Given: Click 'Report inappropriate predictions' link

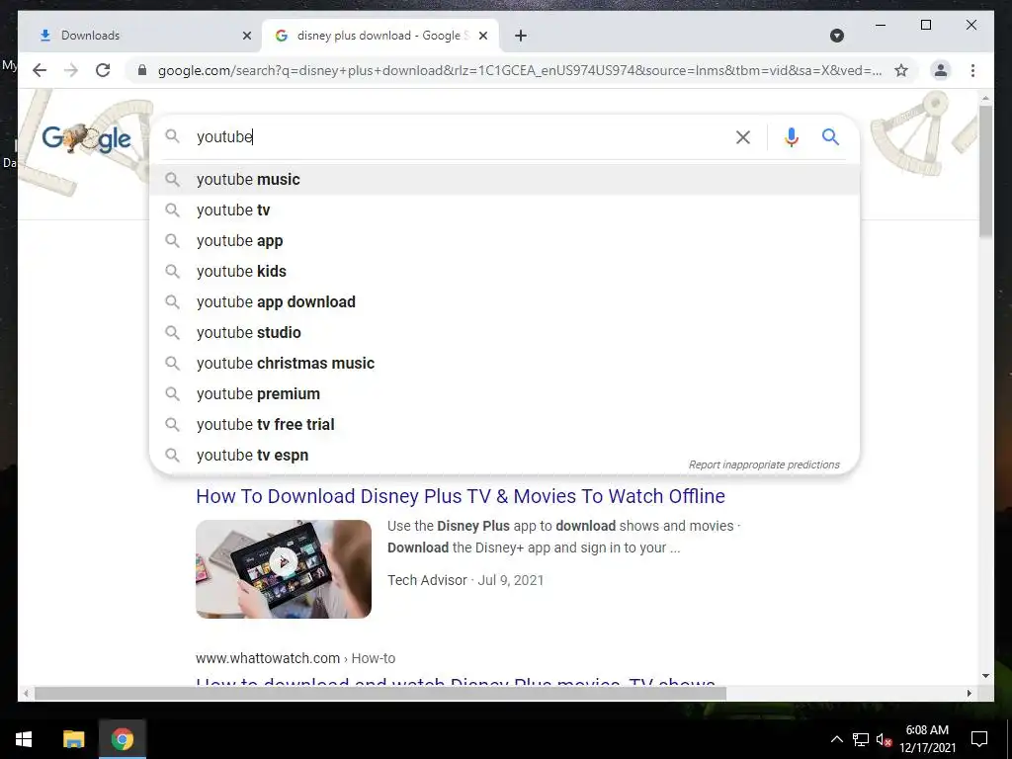Looking at the screenshot, I should pos(764,464).
